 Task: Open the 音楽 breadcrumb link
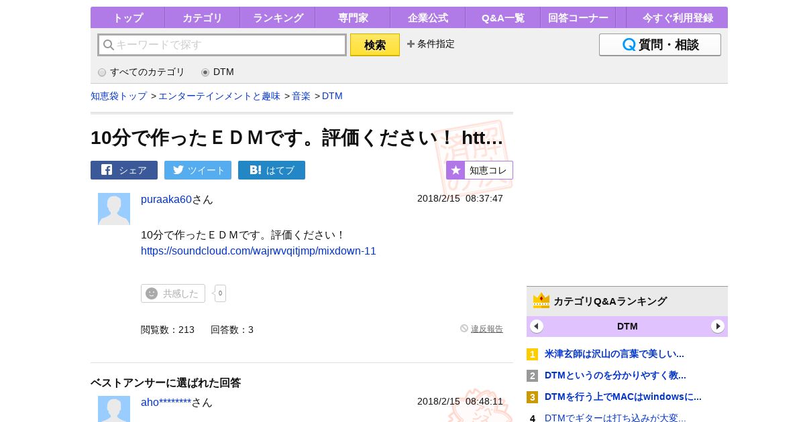click(x=301, y=96)
